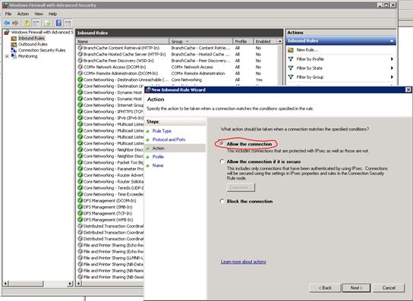413x301 pixels.
Task: Open the Filter by Group submenu arrow
Action: point(392,77)
